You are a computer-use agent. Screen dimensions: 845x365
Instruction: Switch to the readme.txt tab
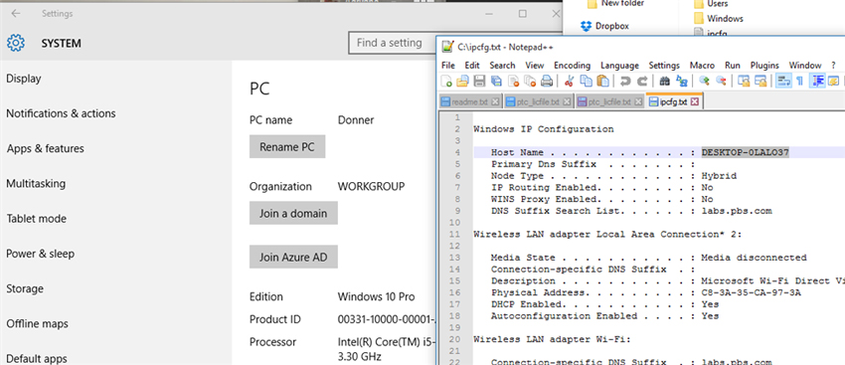coord(470,101)
